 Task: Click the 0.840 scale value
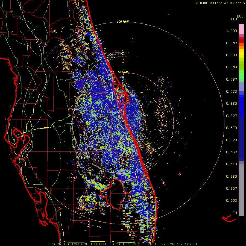point(232,67)
